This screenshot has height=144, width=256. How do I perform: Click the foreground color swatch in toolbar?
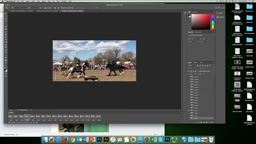tap(5, 70)
